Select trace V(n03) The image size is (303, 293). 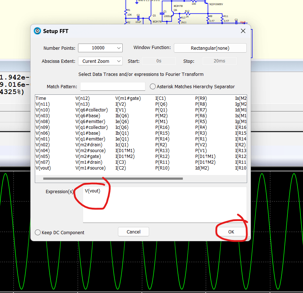tap(43, 116)
